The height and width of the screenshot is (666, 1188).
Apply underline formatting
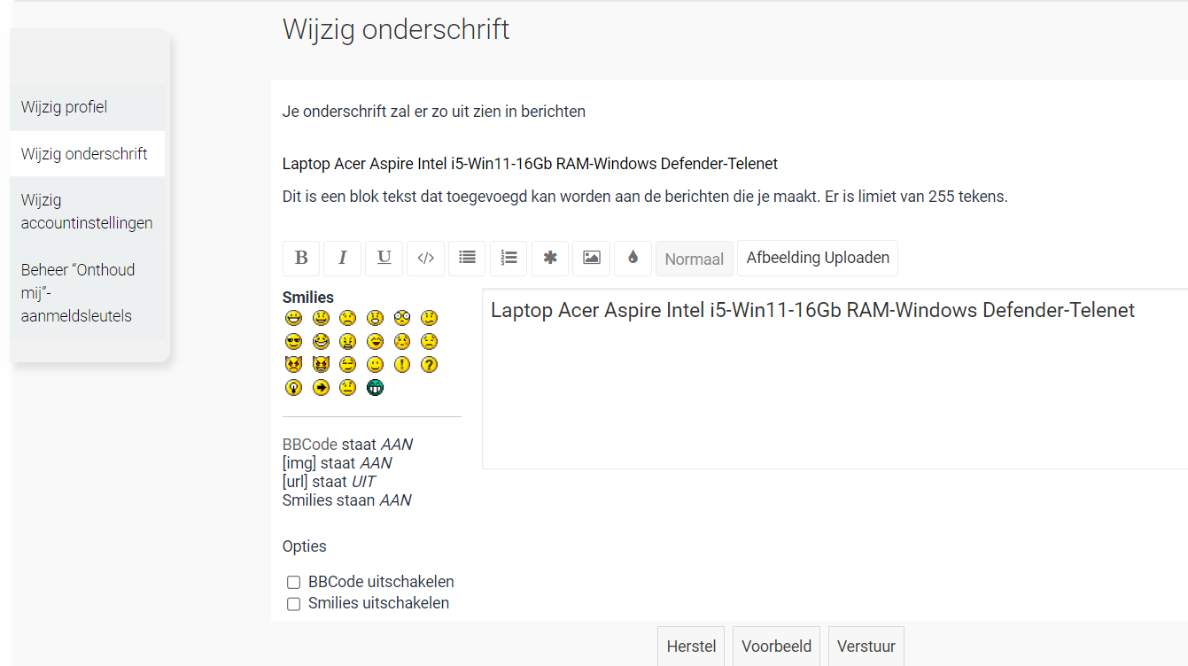point(384,258)
